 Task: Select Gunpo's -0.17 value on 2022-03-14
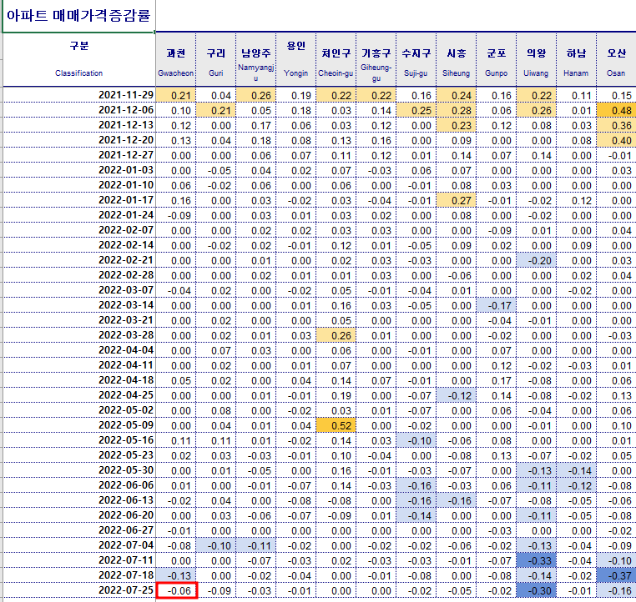coord(497,304)
